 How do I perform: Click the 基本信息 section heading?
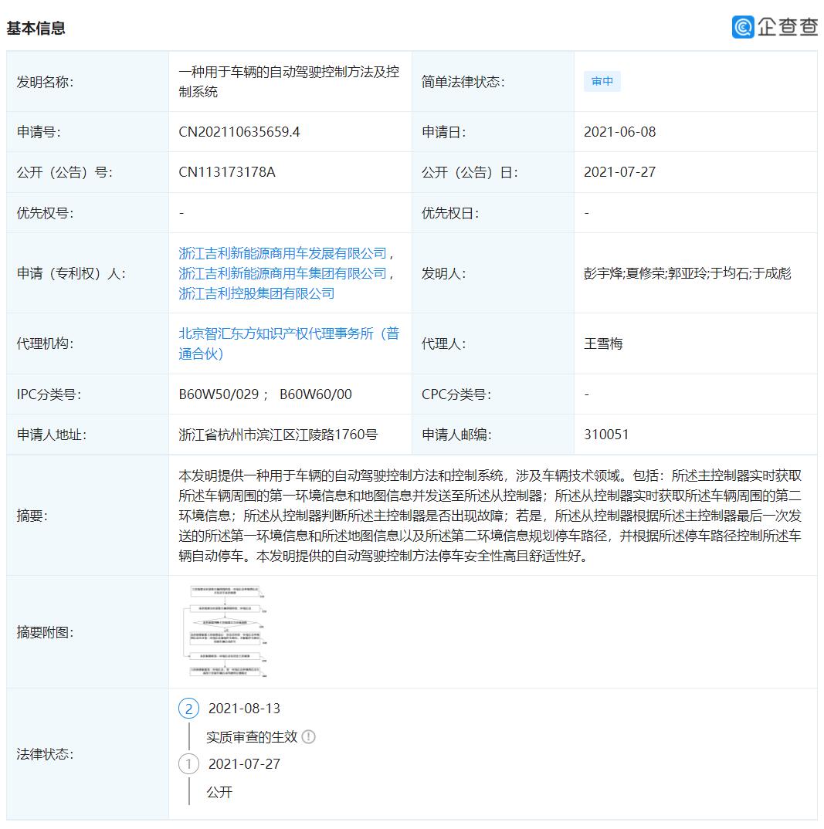36,28
